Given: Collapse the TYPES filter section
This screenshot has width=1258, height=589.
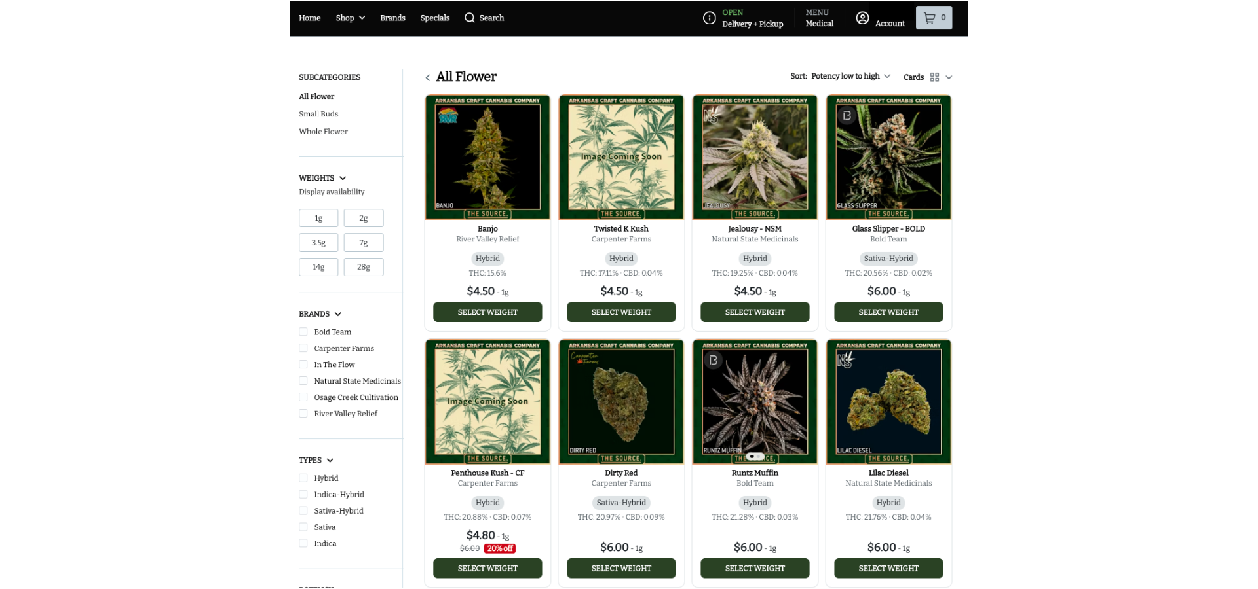Looking at the screenshot, I should [x=330, y=460].
